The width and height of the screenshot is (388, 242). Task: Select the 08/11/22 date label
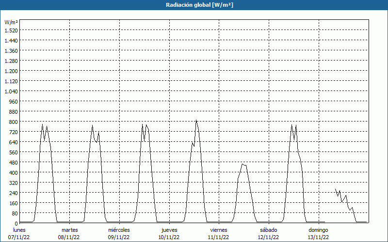tap(68, 237)
